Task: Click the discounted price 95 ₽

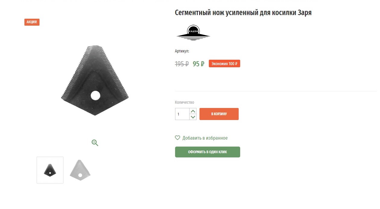Action: point(199,64)
